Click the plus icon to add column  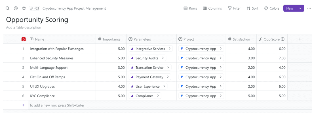(300, 39)
